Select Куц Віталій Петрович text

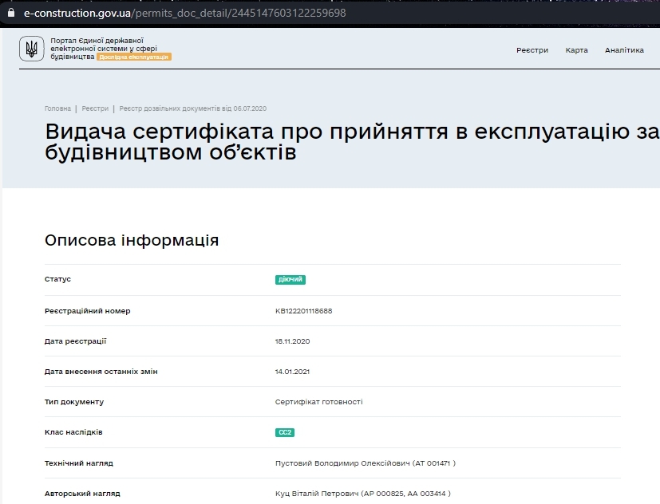(363, 494)
